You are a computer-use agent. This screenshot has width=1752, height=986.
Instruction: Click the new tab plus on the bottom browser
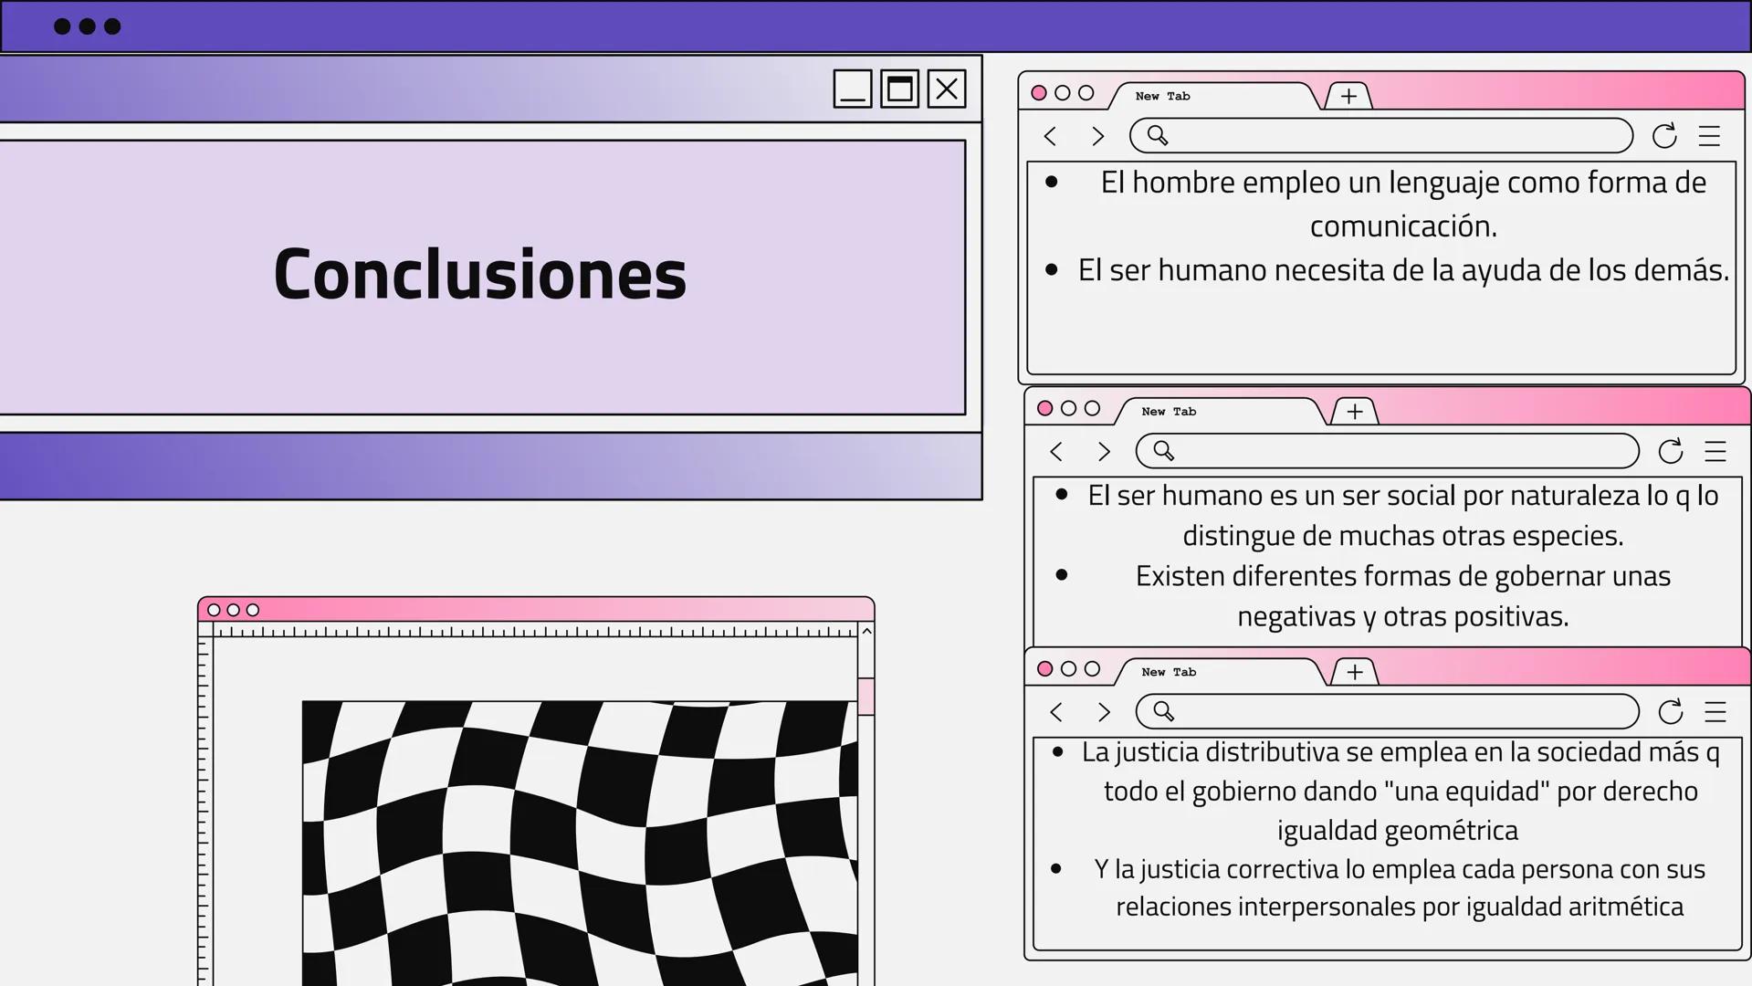1354,672
